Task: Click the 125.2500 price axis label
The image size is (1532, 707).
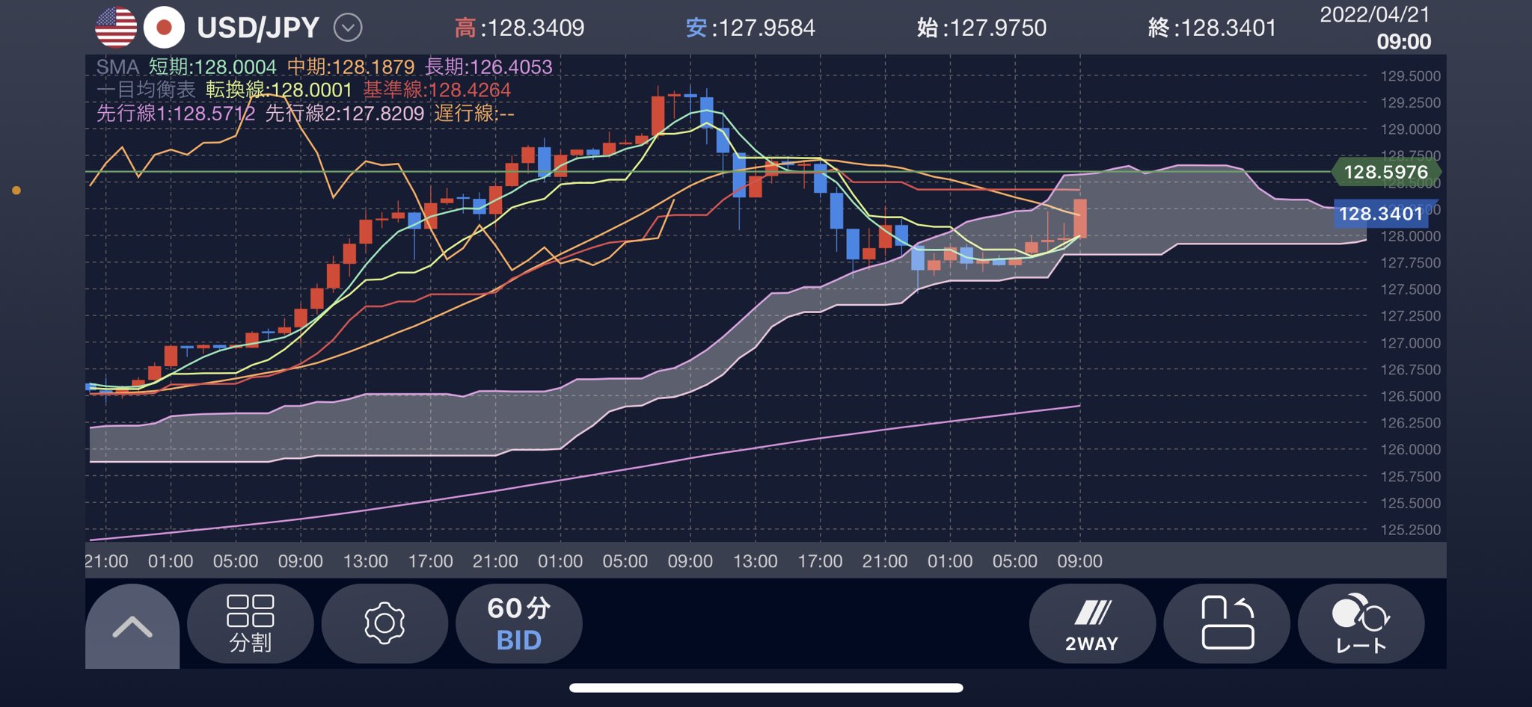Action: (1410, 530)
